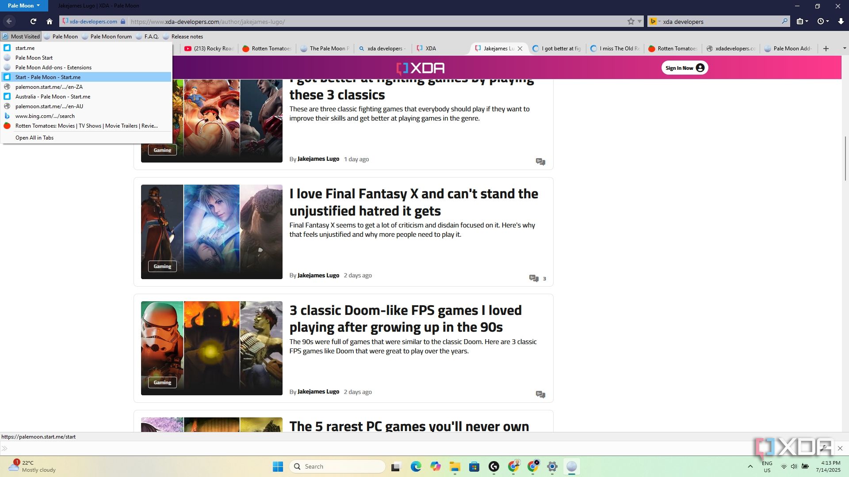Click the Windows Start button on taskbar
The image size is (849, 477).
[278, 466]
